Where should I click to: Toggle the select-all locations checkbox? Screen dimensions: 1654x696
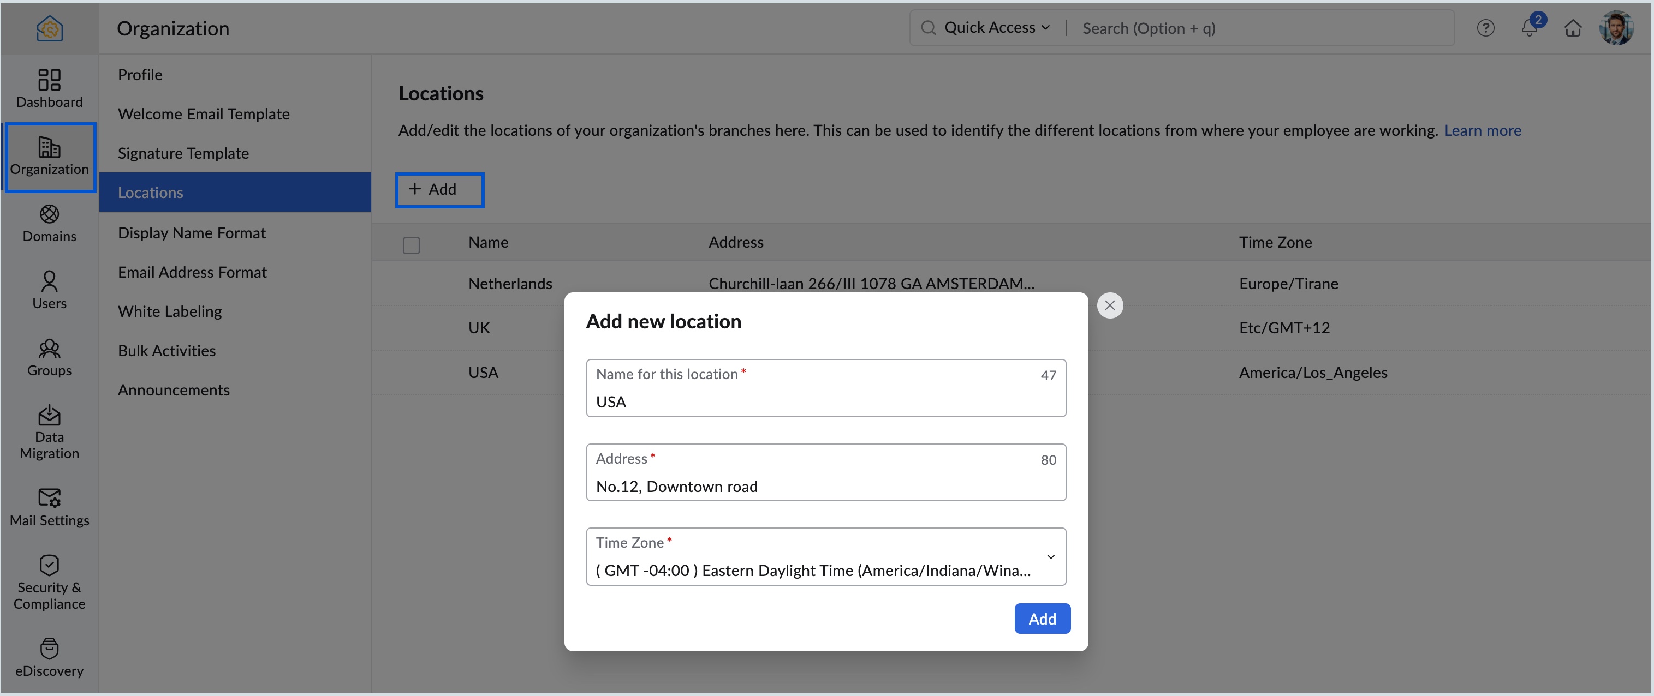(411, 245)
